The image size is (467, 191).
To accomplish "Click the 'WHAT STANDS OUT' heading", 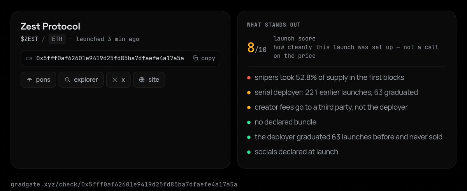I will point(274,25).
